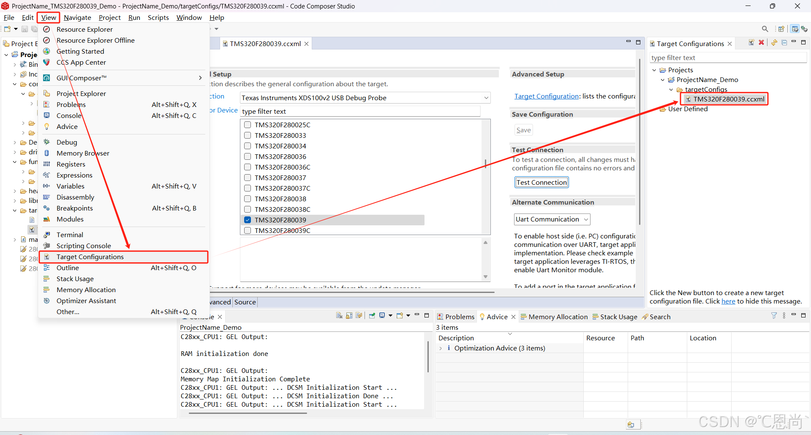The width and height of the screenshot is (811, 435).
Task: Select TMS320F280039.ccxml in the Target Configurations tree
Action: click(724, 99)
